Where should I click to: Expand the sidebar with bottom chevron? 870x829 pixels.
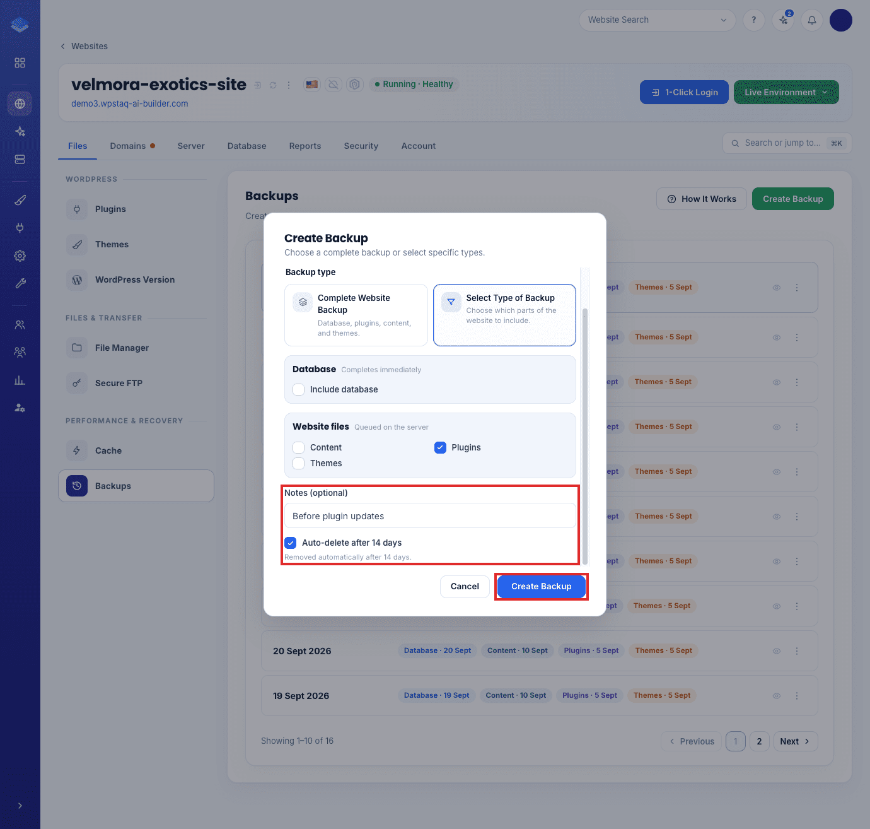pos(20,806)
